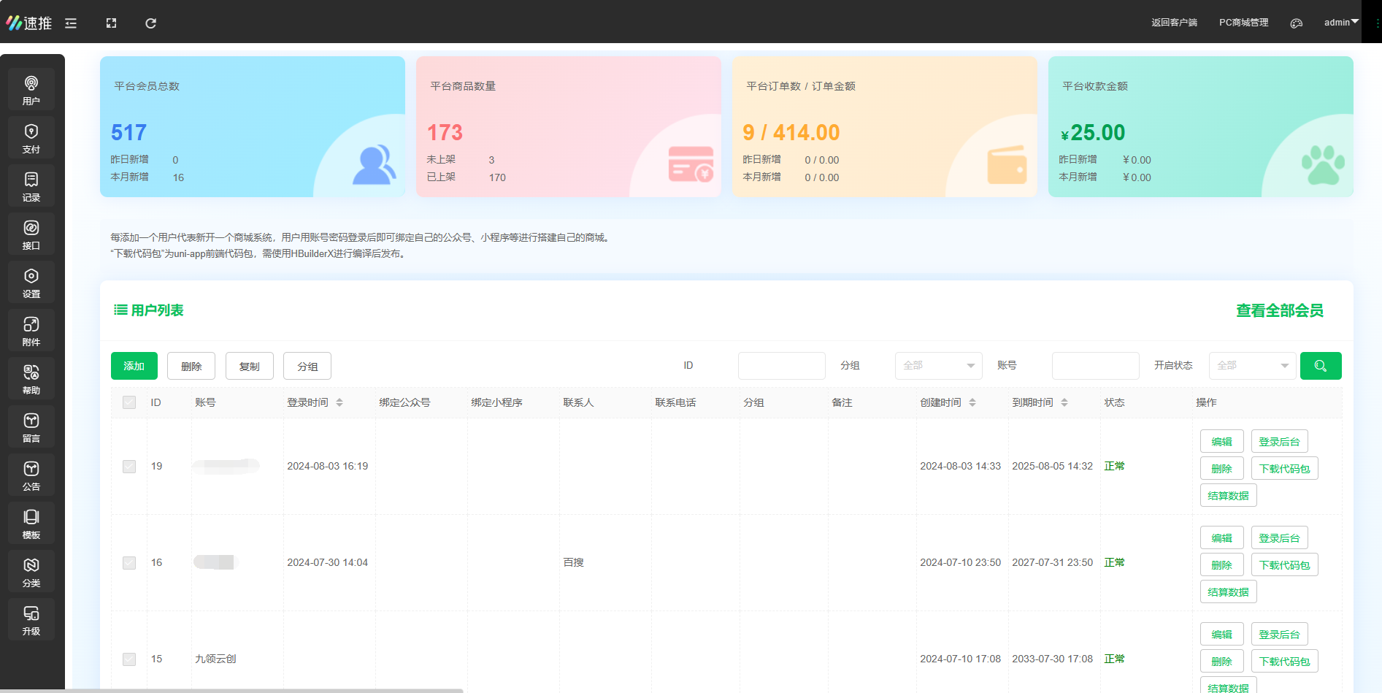Click the 平台订单数 / 订单金额 card

885,126
